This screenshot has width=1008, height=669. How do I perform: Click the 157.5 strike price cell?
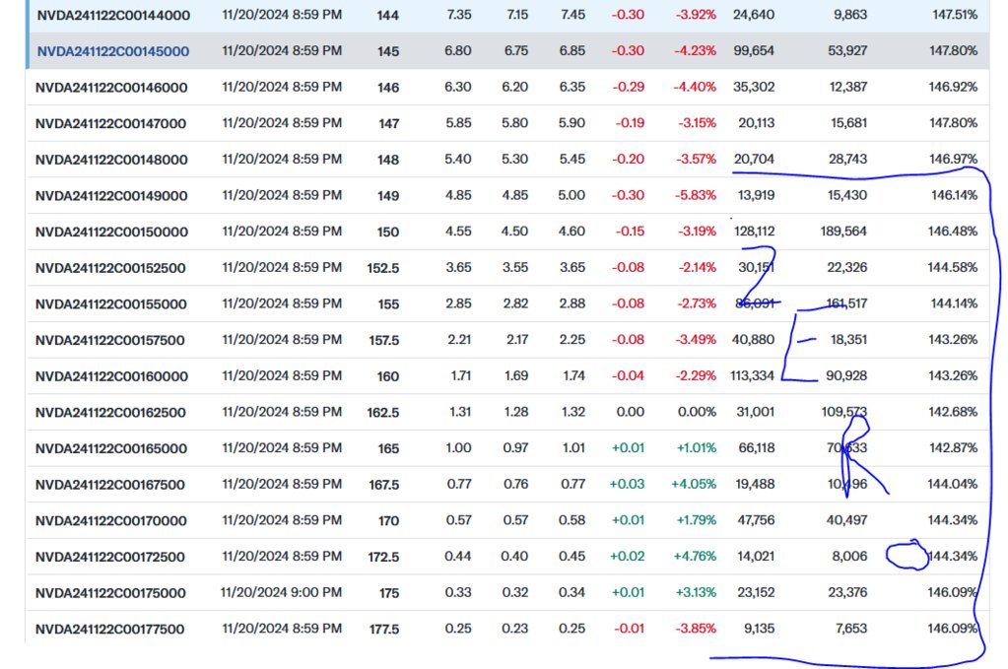click(383, 340)
